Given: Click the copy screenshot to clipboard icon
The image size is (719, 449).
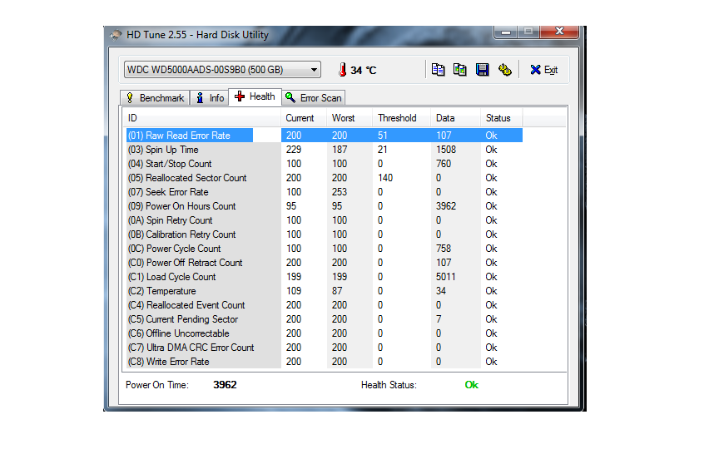Looking at the screenshot, I should [460, 70].
